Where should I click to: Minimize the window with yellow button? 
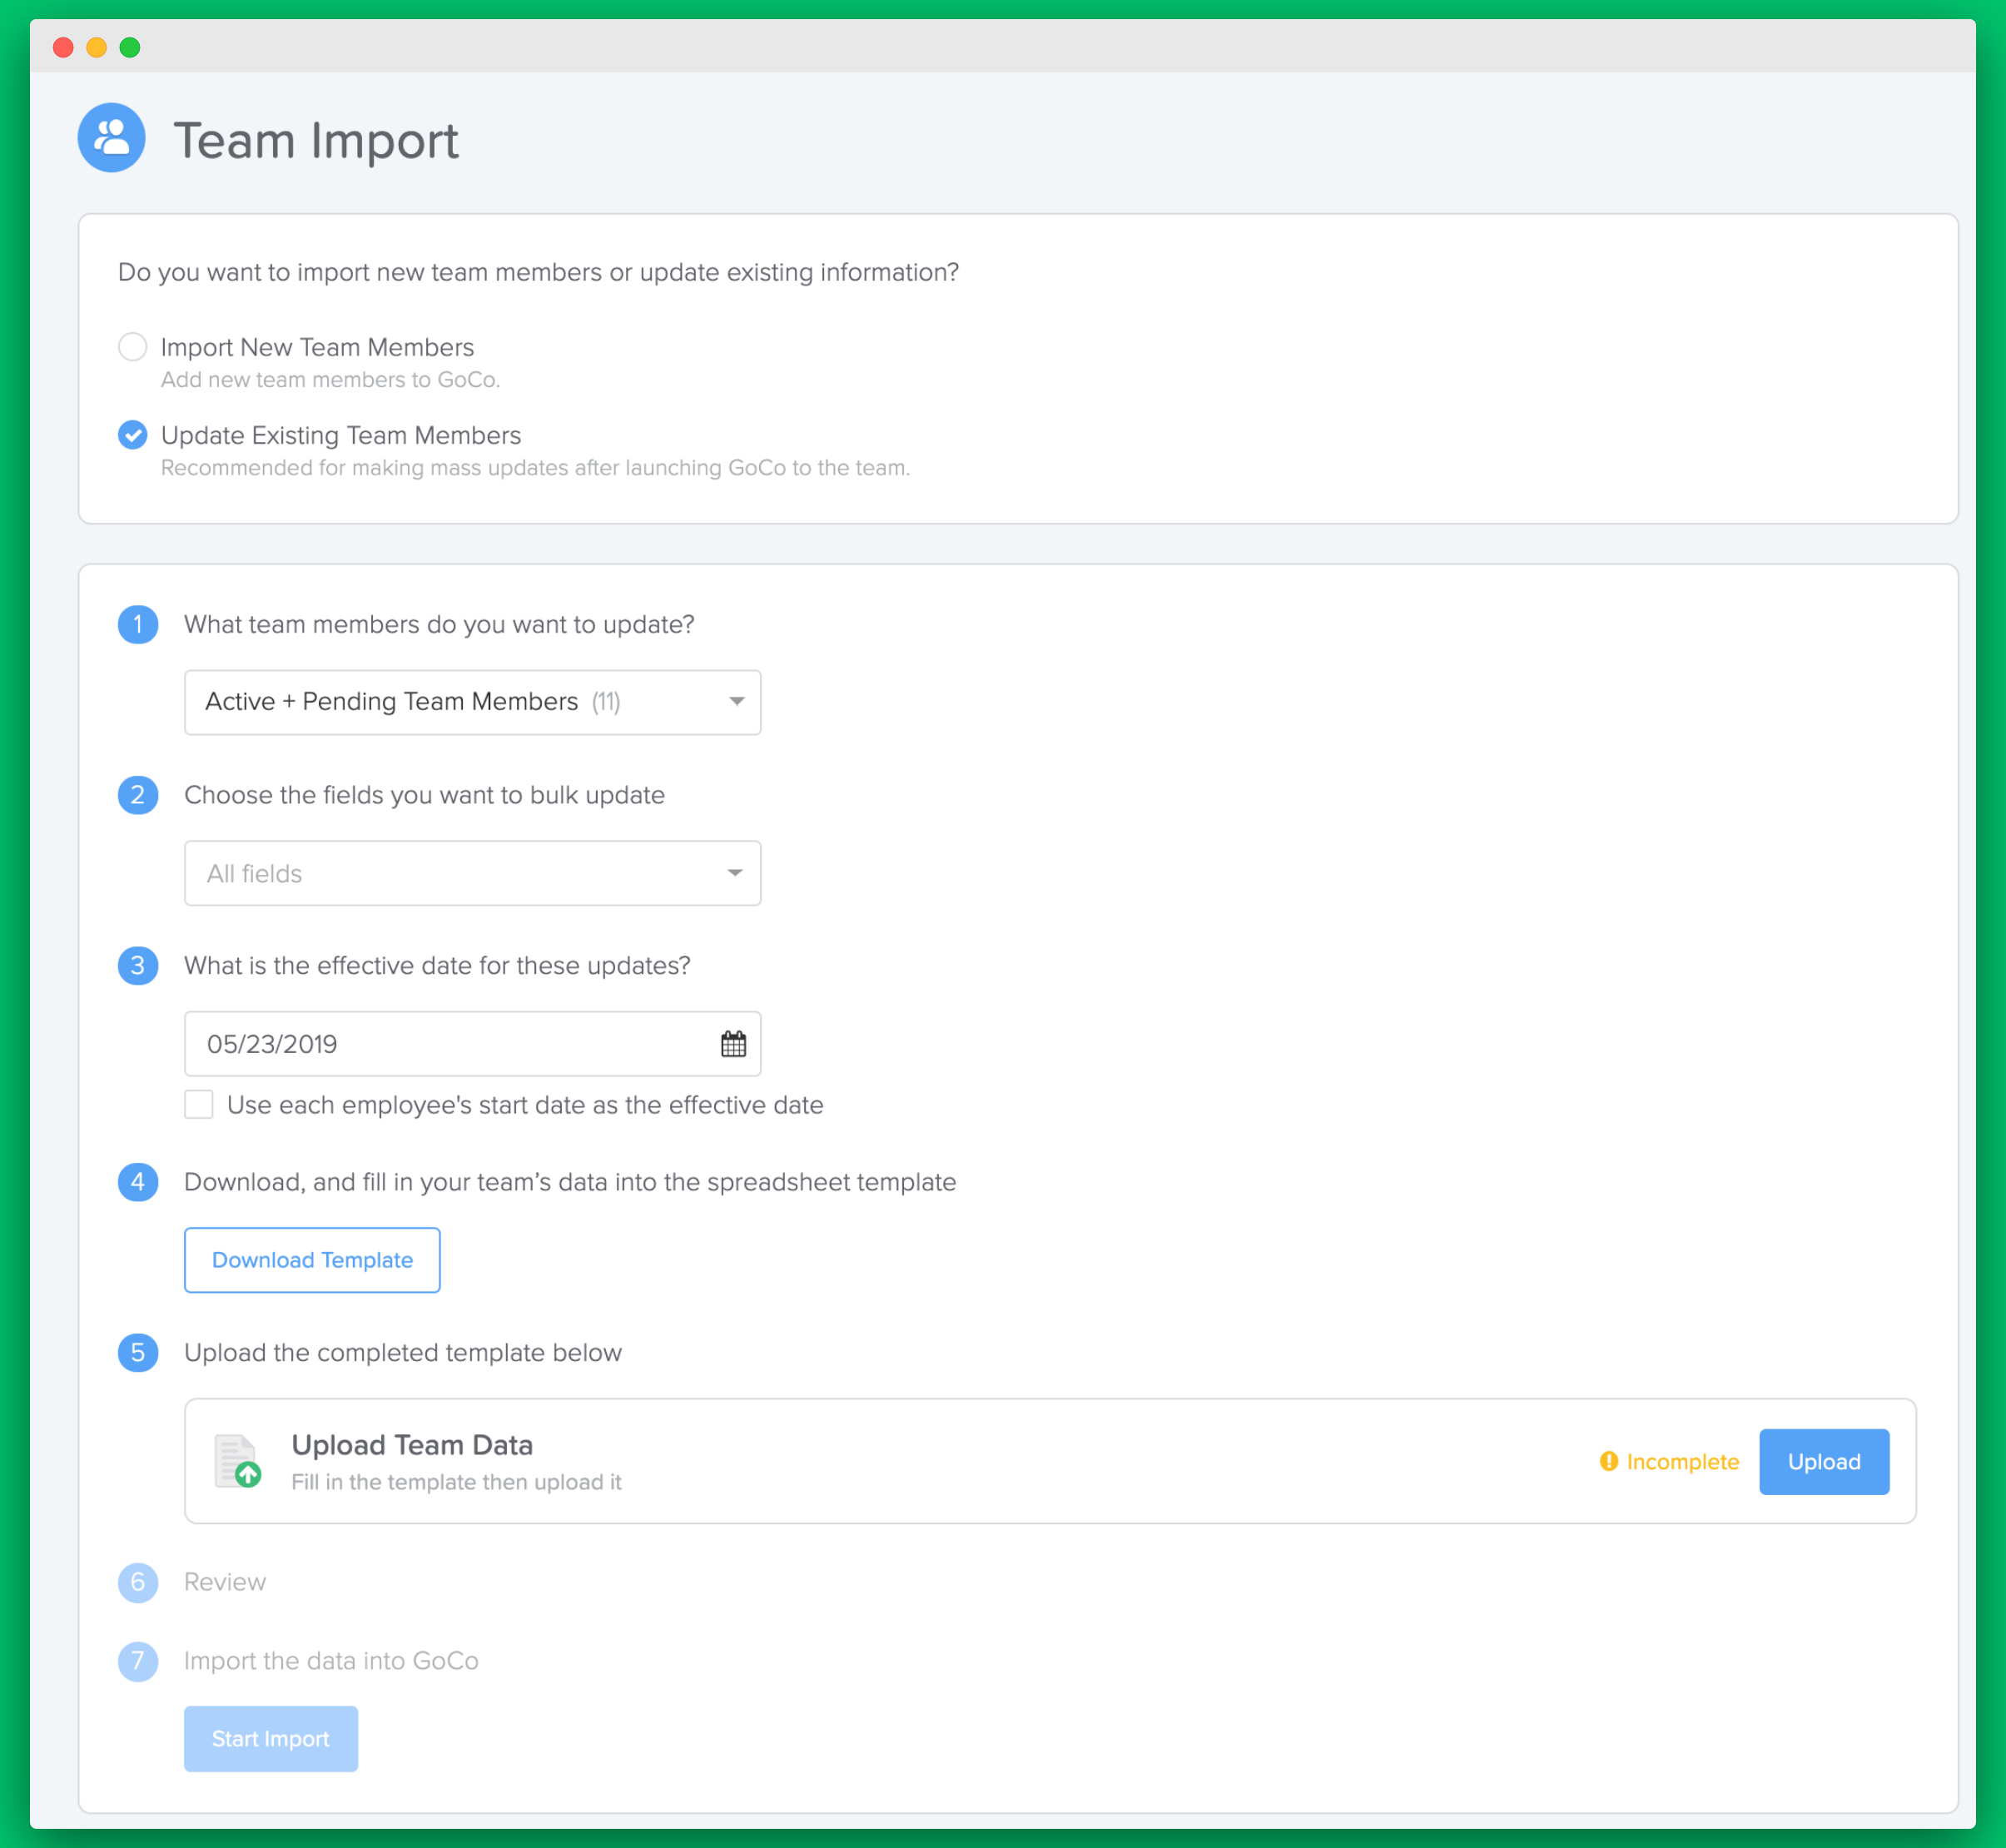point(96,47)
